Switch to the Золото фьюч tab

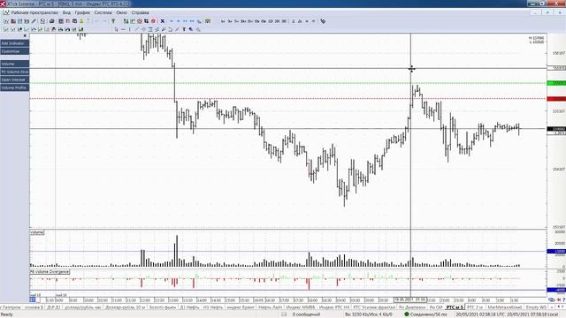pos(163,307)
